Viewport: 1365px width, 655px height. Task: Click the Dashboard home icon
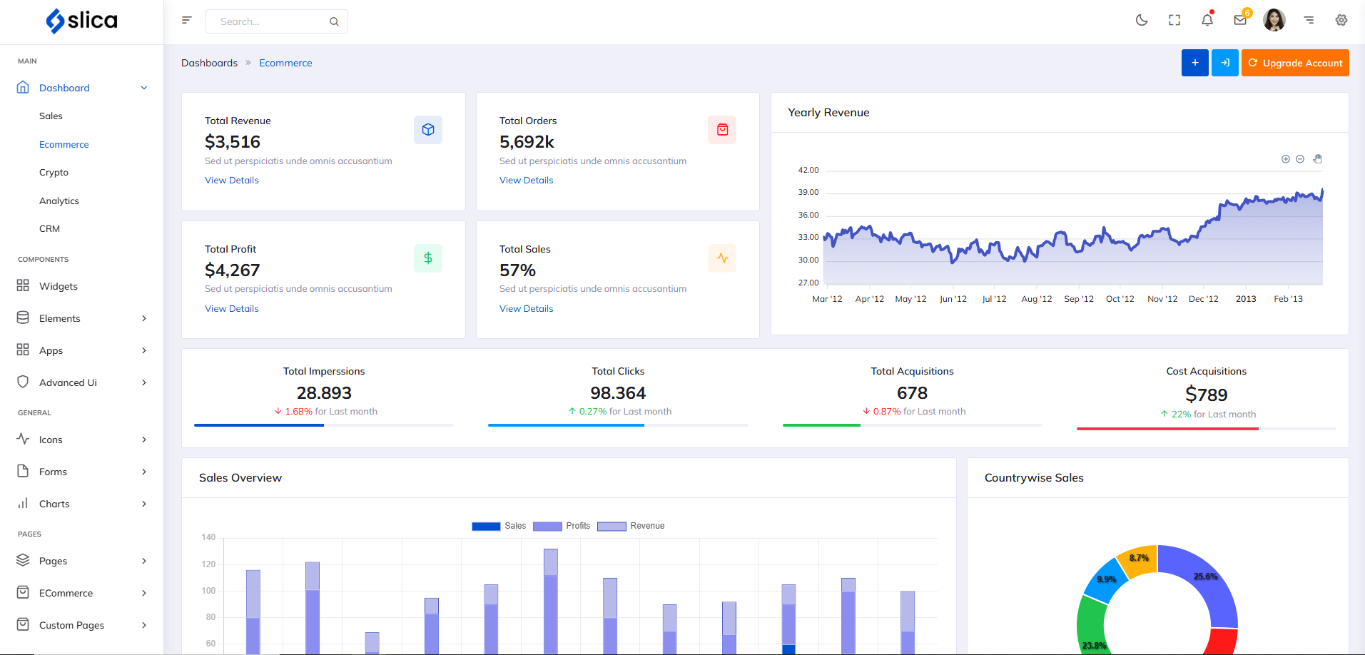pos(23,88)
